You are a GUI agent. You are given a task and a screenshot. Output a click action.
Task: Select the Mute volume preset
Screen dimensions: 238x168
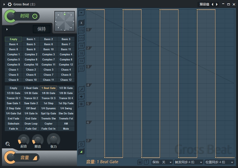tap(66, 129)
